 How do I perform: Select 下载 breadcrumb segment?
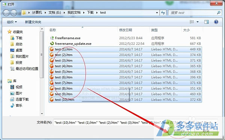pyautogui.click(x=90, y=13)
